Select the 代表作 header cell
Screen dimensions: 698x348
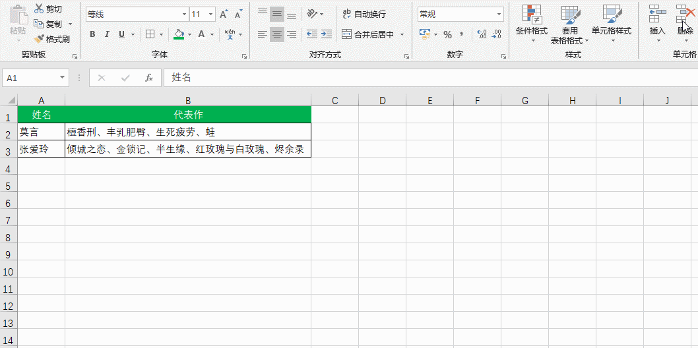(x=188, y=115)
